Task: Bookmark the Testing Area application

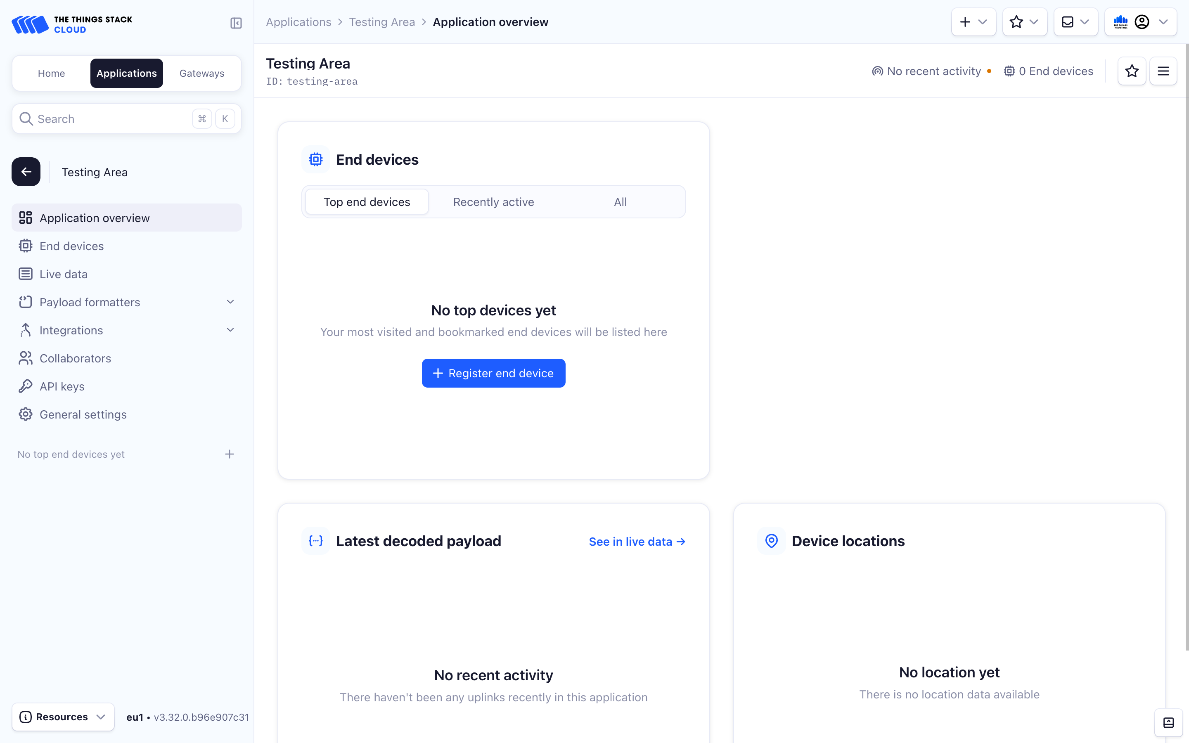Action: click(1132, 71)
